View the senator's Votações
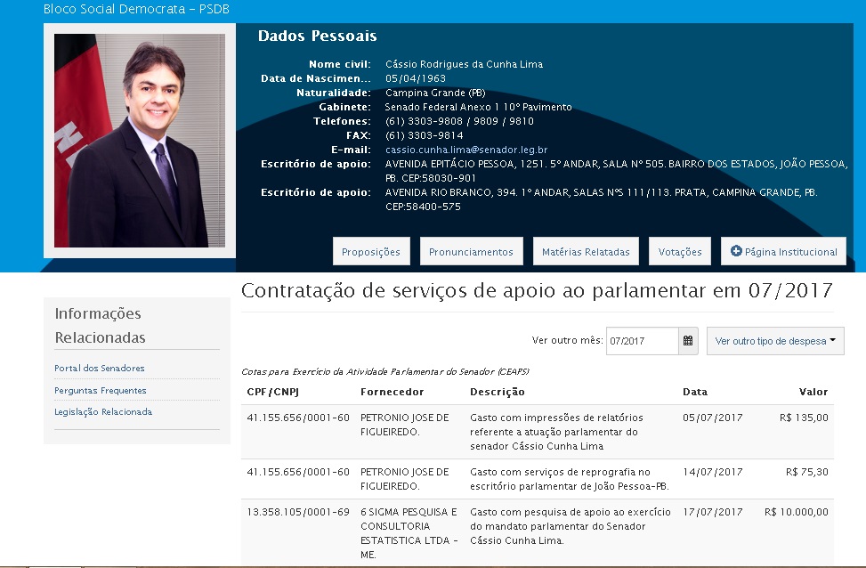 pyautogui.click(x=680, y=252)
